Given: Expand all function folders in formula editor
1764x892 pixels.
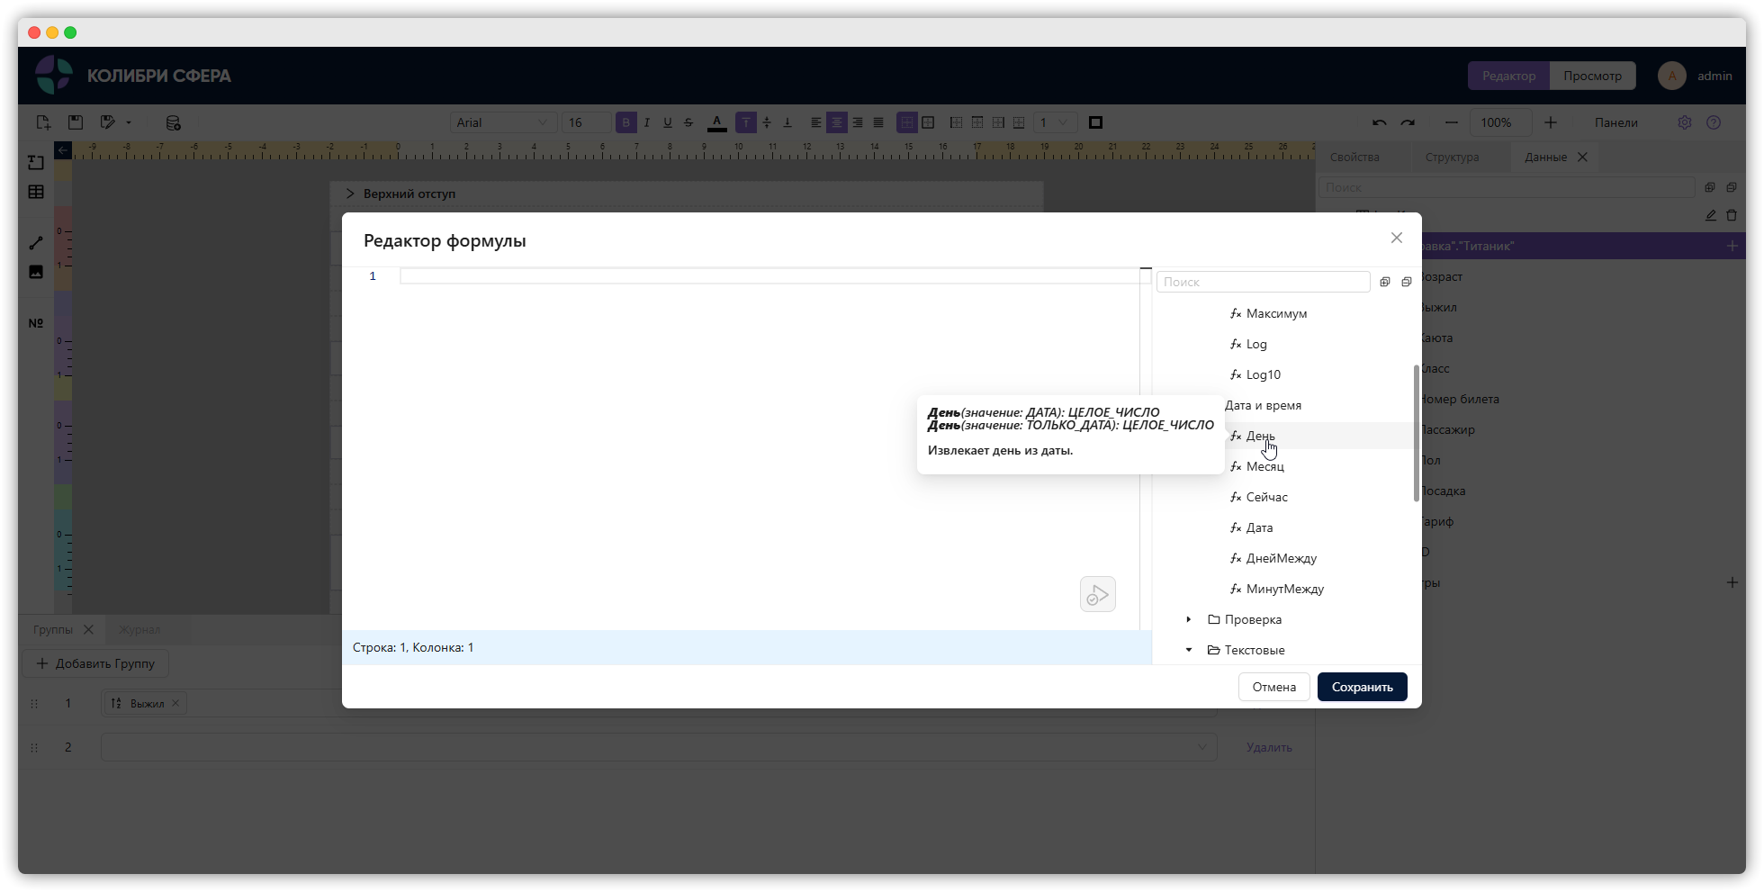Looking at the screenshot, I should (x=1385, y=282).
